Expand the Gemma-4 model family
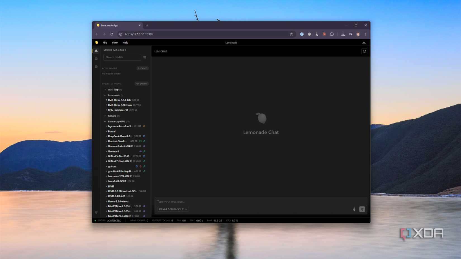Viewport: 461px width, 259px height. click(106, 151)
